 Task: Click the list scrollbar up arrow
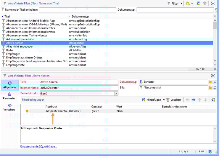215,20
